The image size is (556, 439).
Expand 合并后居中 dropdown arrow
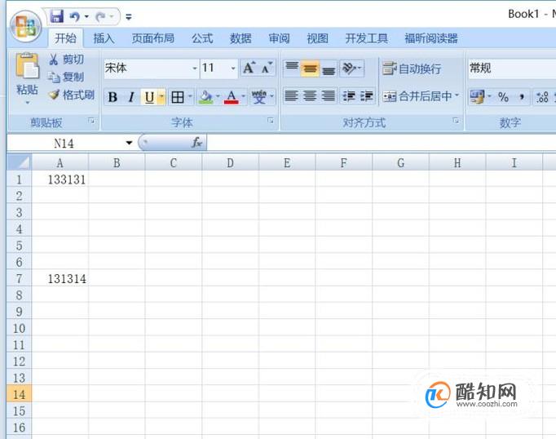click(x=457, y=95)
